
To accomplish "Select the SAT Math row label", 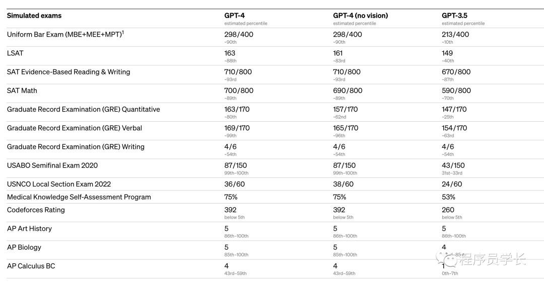I will pos(22,90).
